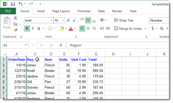
Task: Activate the Format Painter brush
Action: tap(15, 30)
